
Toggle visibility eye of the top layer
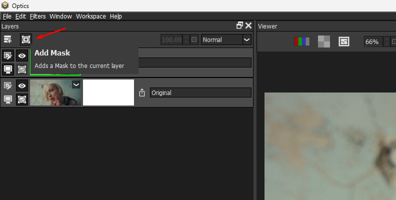point(22,55)
